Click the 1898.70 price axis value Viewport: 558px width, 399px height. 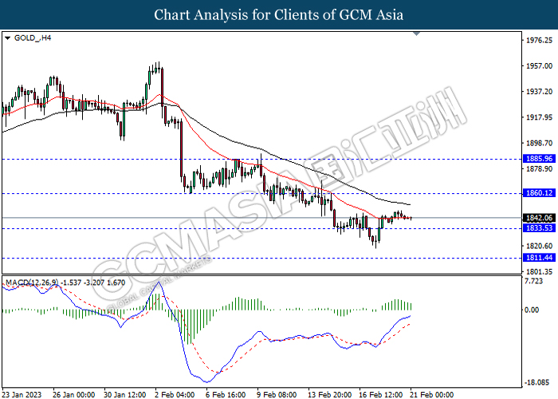coord(539,143)
